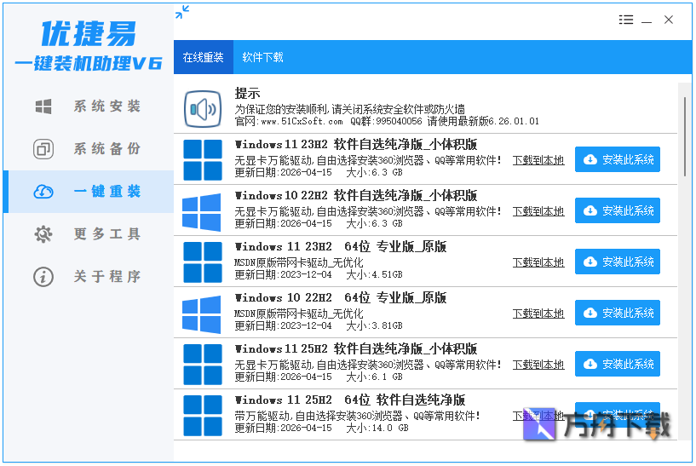Click the speaker icon next to 提示

coord(203,109)
